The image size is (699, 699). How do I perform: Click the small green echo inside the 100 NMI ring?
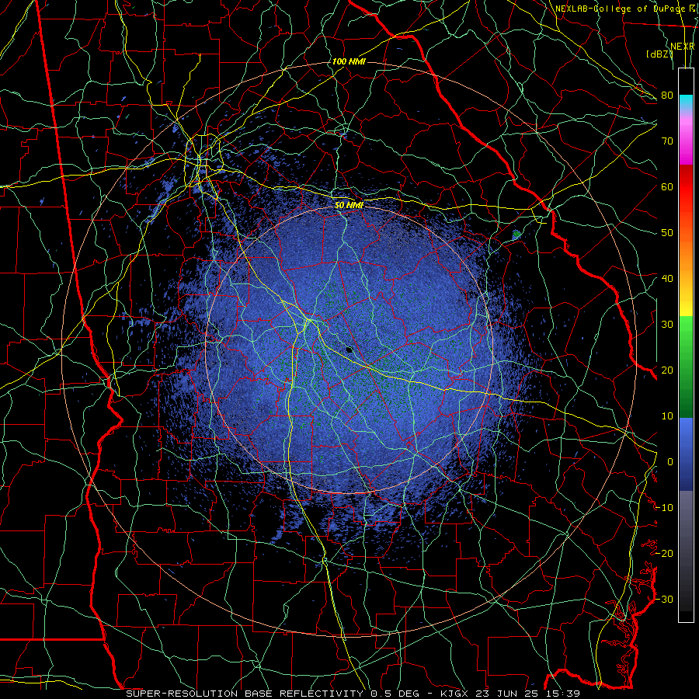point(516,234)
